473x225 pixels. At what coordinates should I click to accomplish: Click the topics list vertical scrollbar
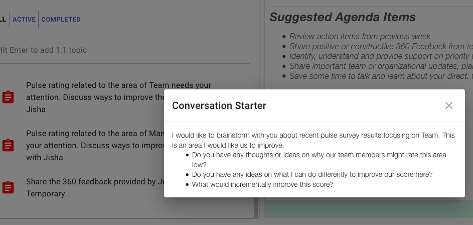256,147
